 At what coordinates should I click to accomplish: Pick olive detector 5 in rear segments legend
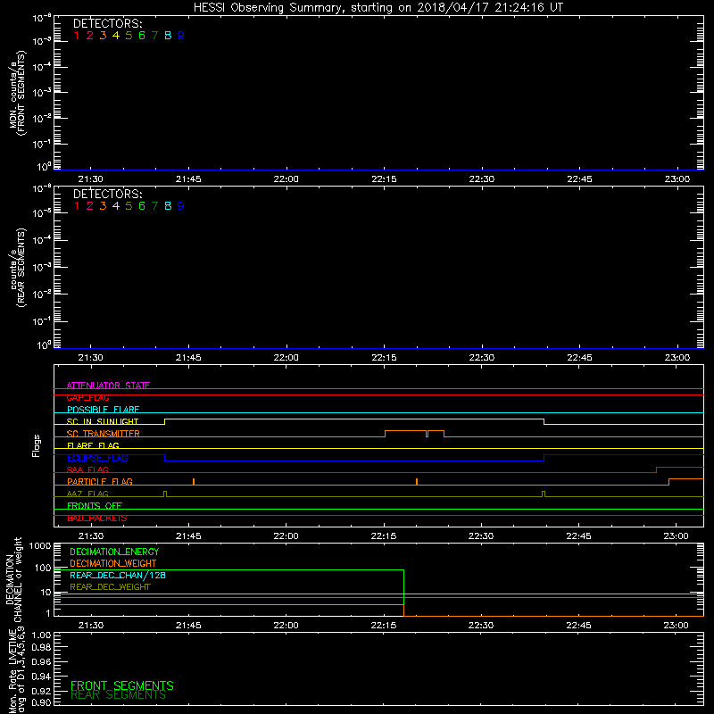tap(129, 206)
